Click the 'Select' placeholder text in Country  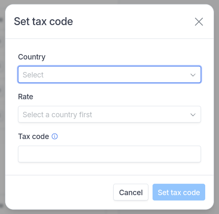click(x=33, y=75)
